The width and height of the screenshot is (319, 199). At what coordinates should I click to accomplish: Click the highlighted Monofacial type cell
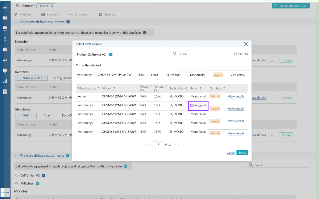tap(198, 106)
